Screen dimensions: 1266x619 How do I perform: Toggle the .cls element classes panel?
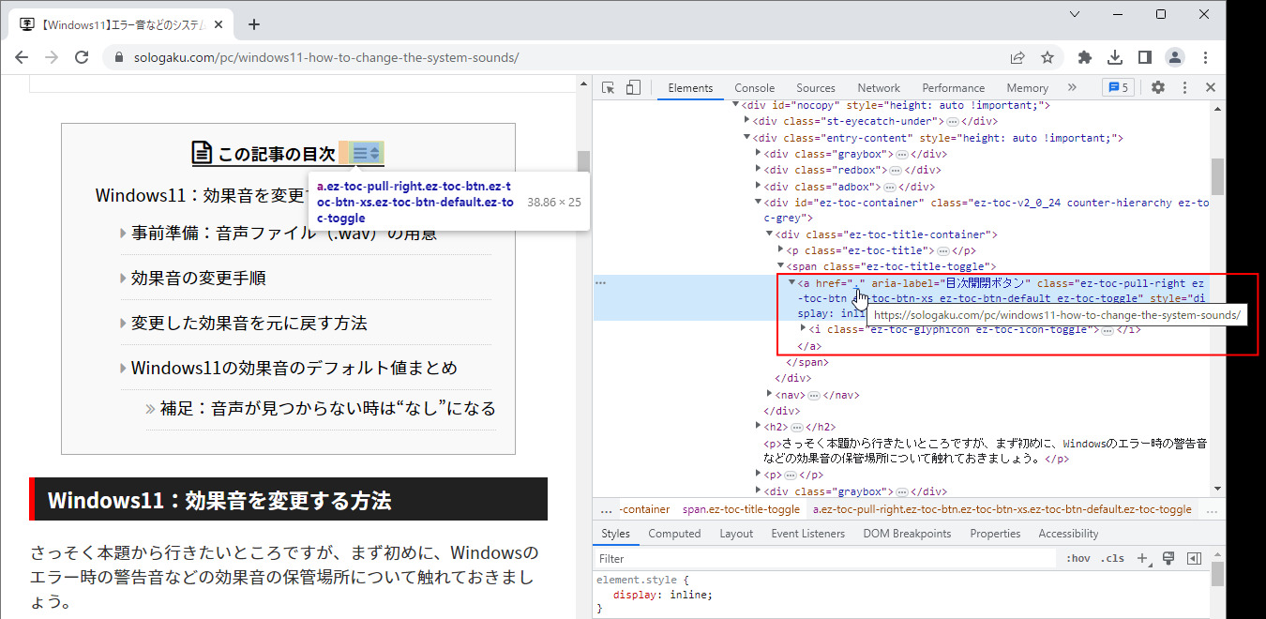pos(1112,559)
